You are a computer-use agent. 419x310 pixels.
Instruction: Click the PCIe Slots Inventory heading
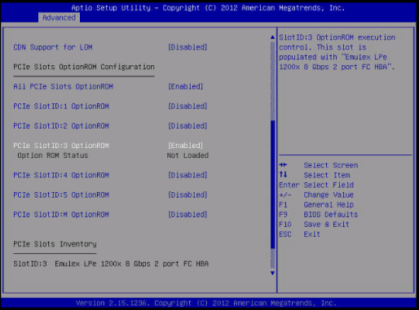pos(55,244)
